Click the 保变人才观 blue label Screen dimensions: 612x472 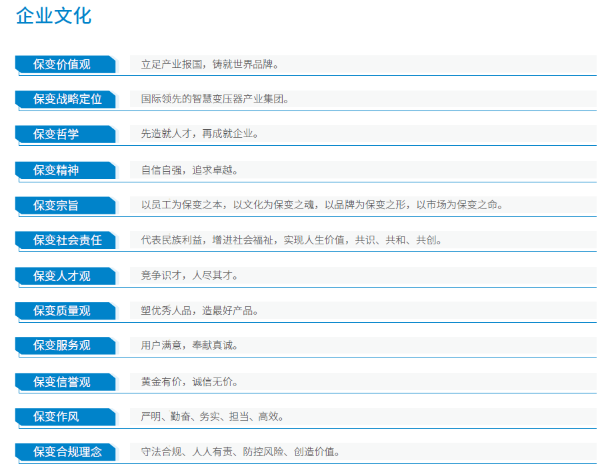click(62, 276)
